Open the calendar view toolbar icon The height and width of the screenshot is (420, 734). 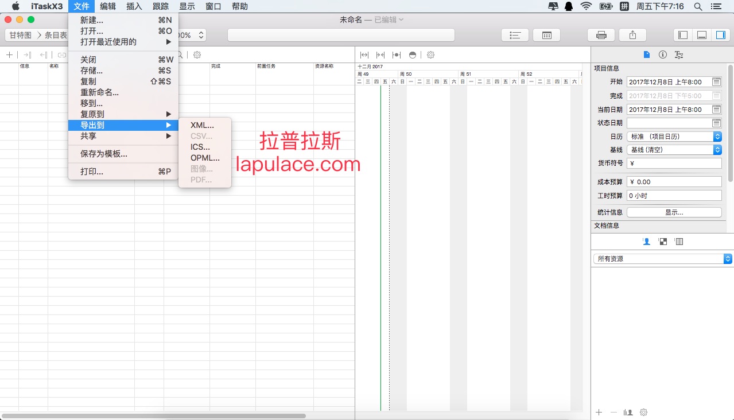(546, 35)
